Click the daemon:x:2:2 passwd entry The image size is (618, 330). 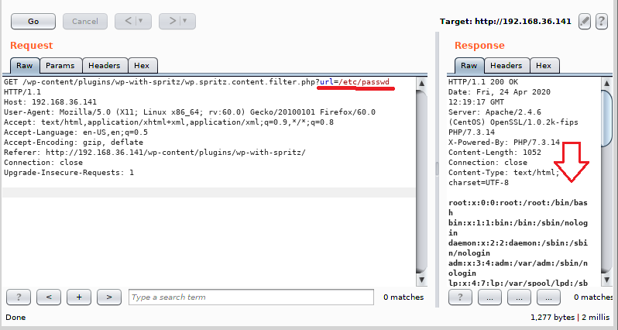pos(518,248)
